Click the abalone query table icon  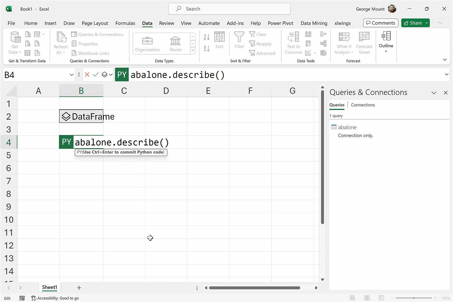click(334, 127)
